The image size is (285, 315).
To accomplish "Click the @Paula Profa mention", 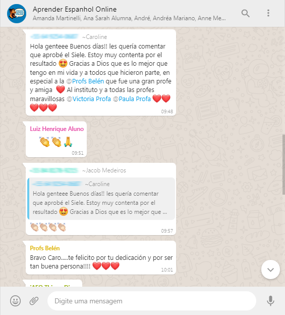I will (132, 99).
